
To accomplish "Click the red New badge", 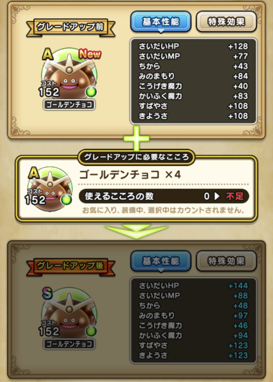I will coord(90,54).
